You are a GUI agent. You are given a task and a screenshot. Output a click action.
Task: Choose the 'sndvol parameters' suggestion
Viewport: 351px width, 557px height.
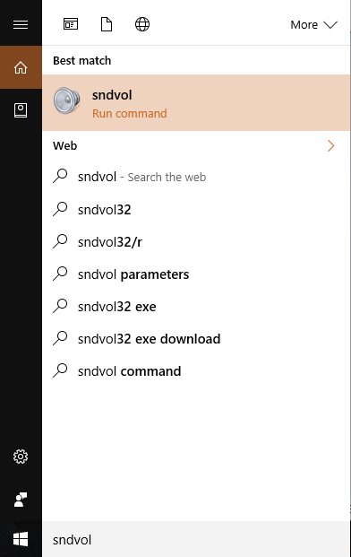pyautogui.click(x=196, y=274)
